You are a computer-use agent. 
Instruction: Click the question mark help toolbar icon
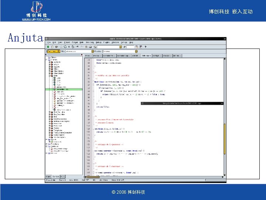coord(146,47)
